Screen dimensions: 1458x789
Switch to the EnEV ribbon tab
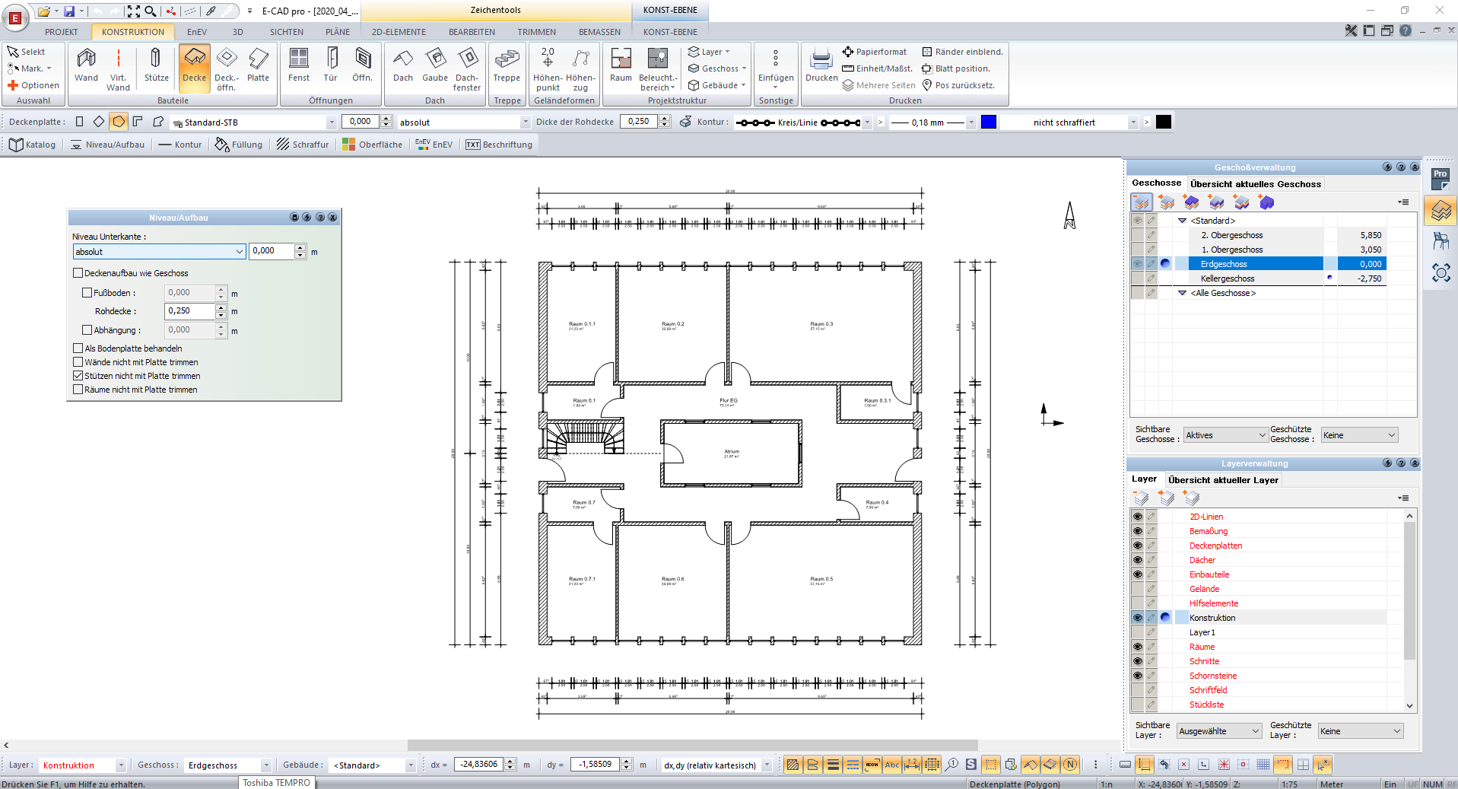[196, 31]
